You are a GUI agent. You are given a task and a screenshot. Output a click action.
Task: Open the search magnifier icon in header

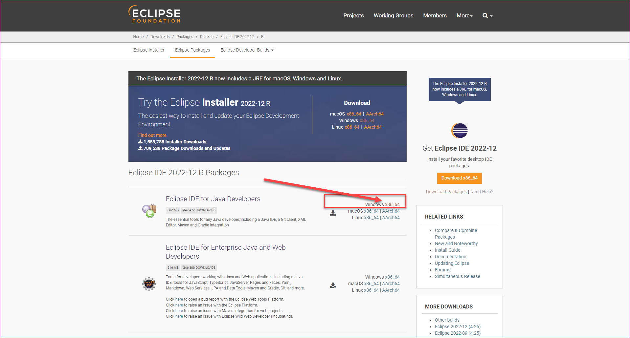(485, 15)
